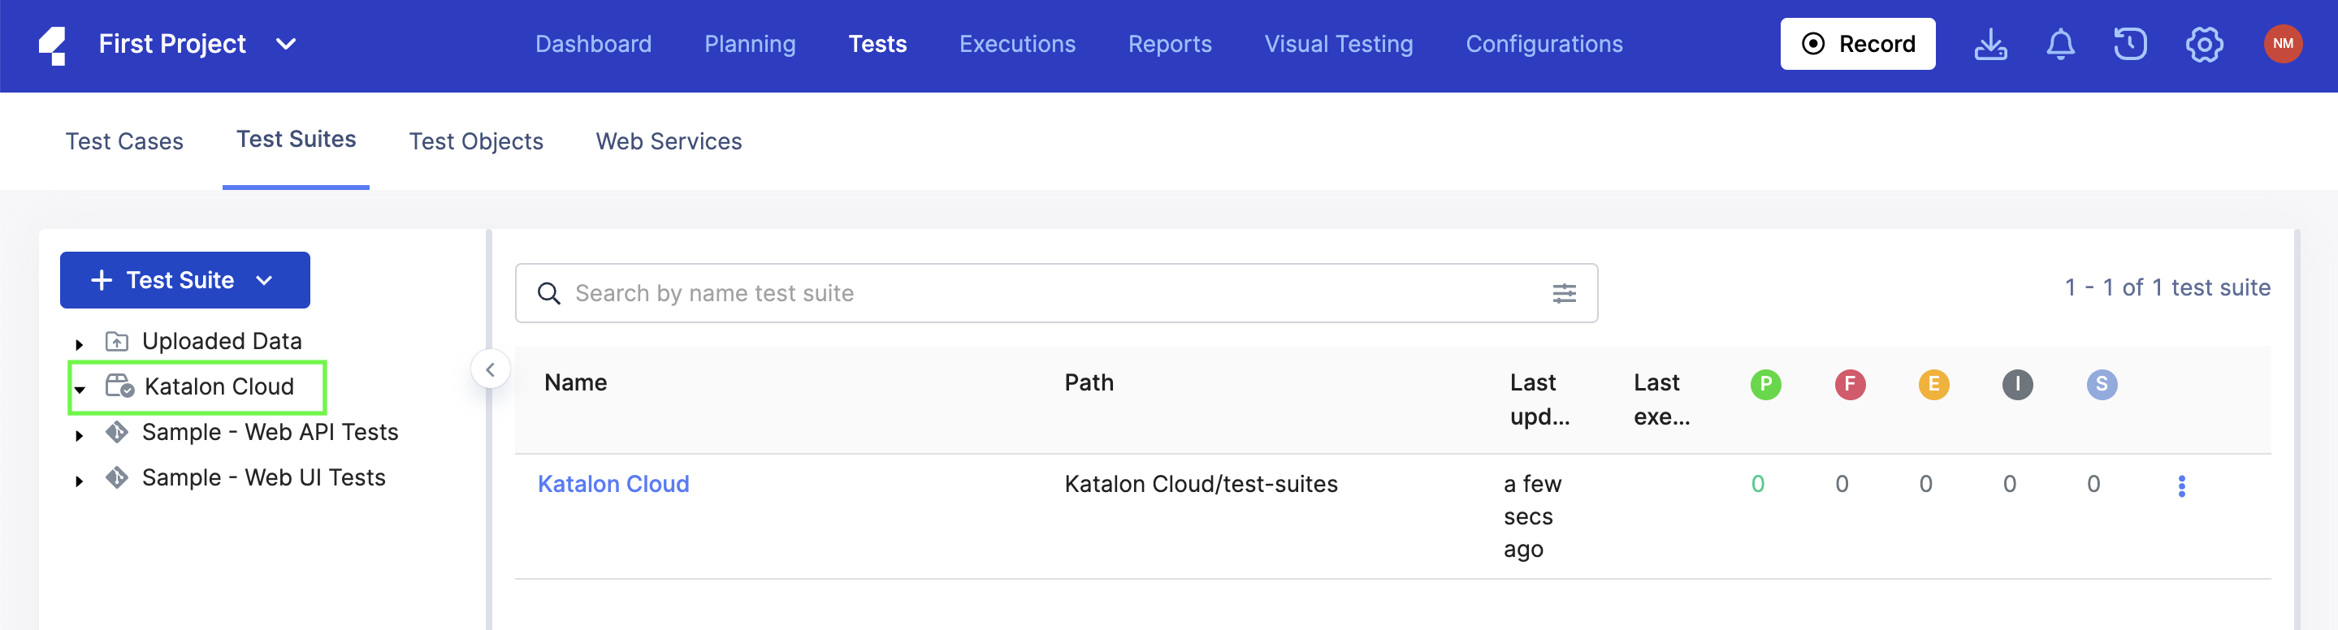Expand Sample - Web UI Tests node

tap(80, 481)
